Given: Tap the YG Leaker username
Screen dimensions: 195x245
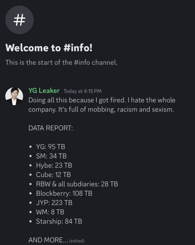Looking at the screenshot, I should (44, 91).
